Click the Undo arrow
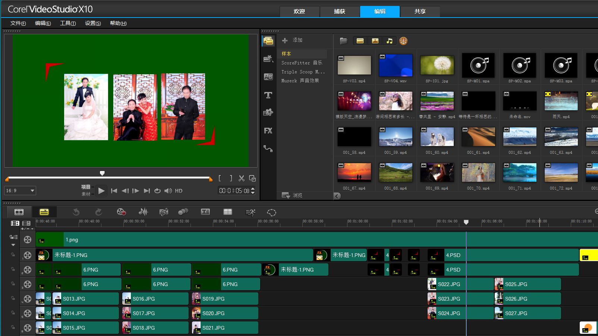This screenshot has width=598, height=336. (76, 212)
